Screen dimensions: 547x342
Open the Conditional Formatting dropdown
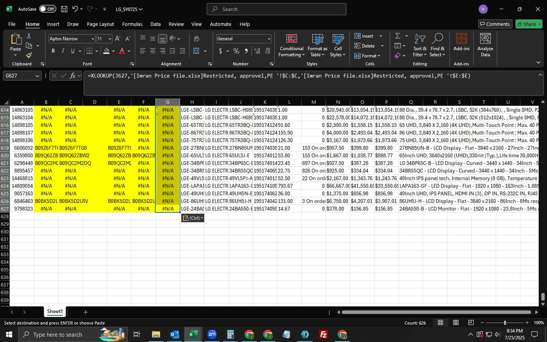tap(291, 45)
